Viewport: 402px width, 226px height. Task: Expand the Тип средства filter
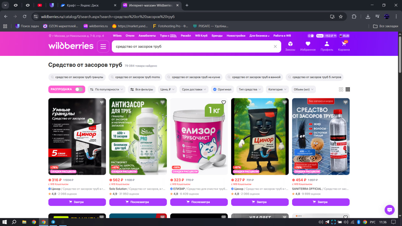(x=250, y=89)
